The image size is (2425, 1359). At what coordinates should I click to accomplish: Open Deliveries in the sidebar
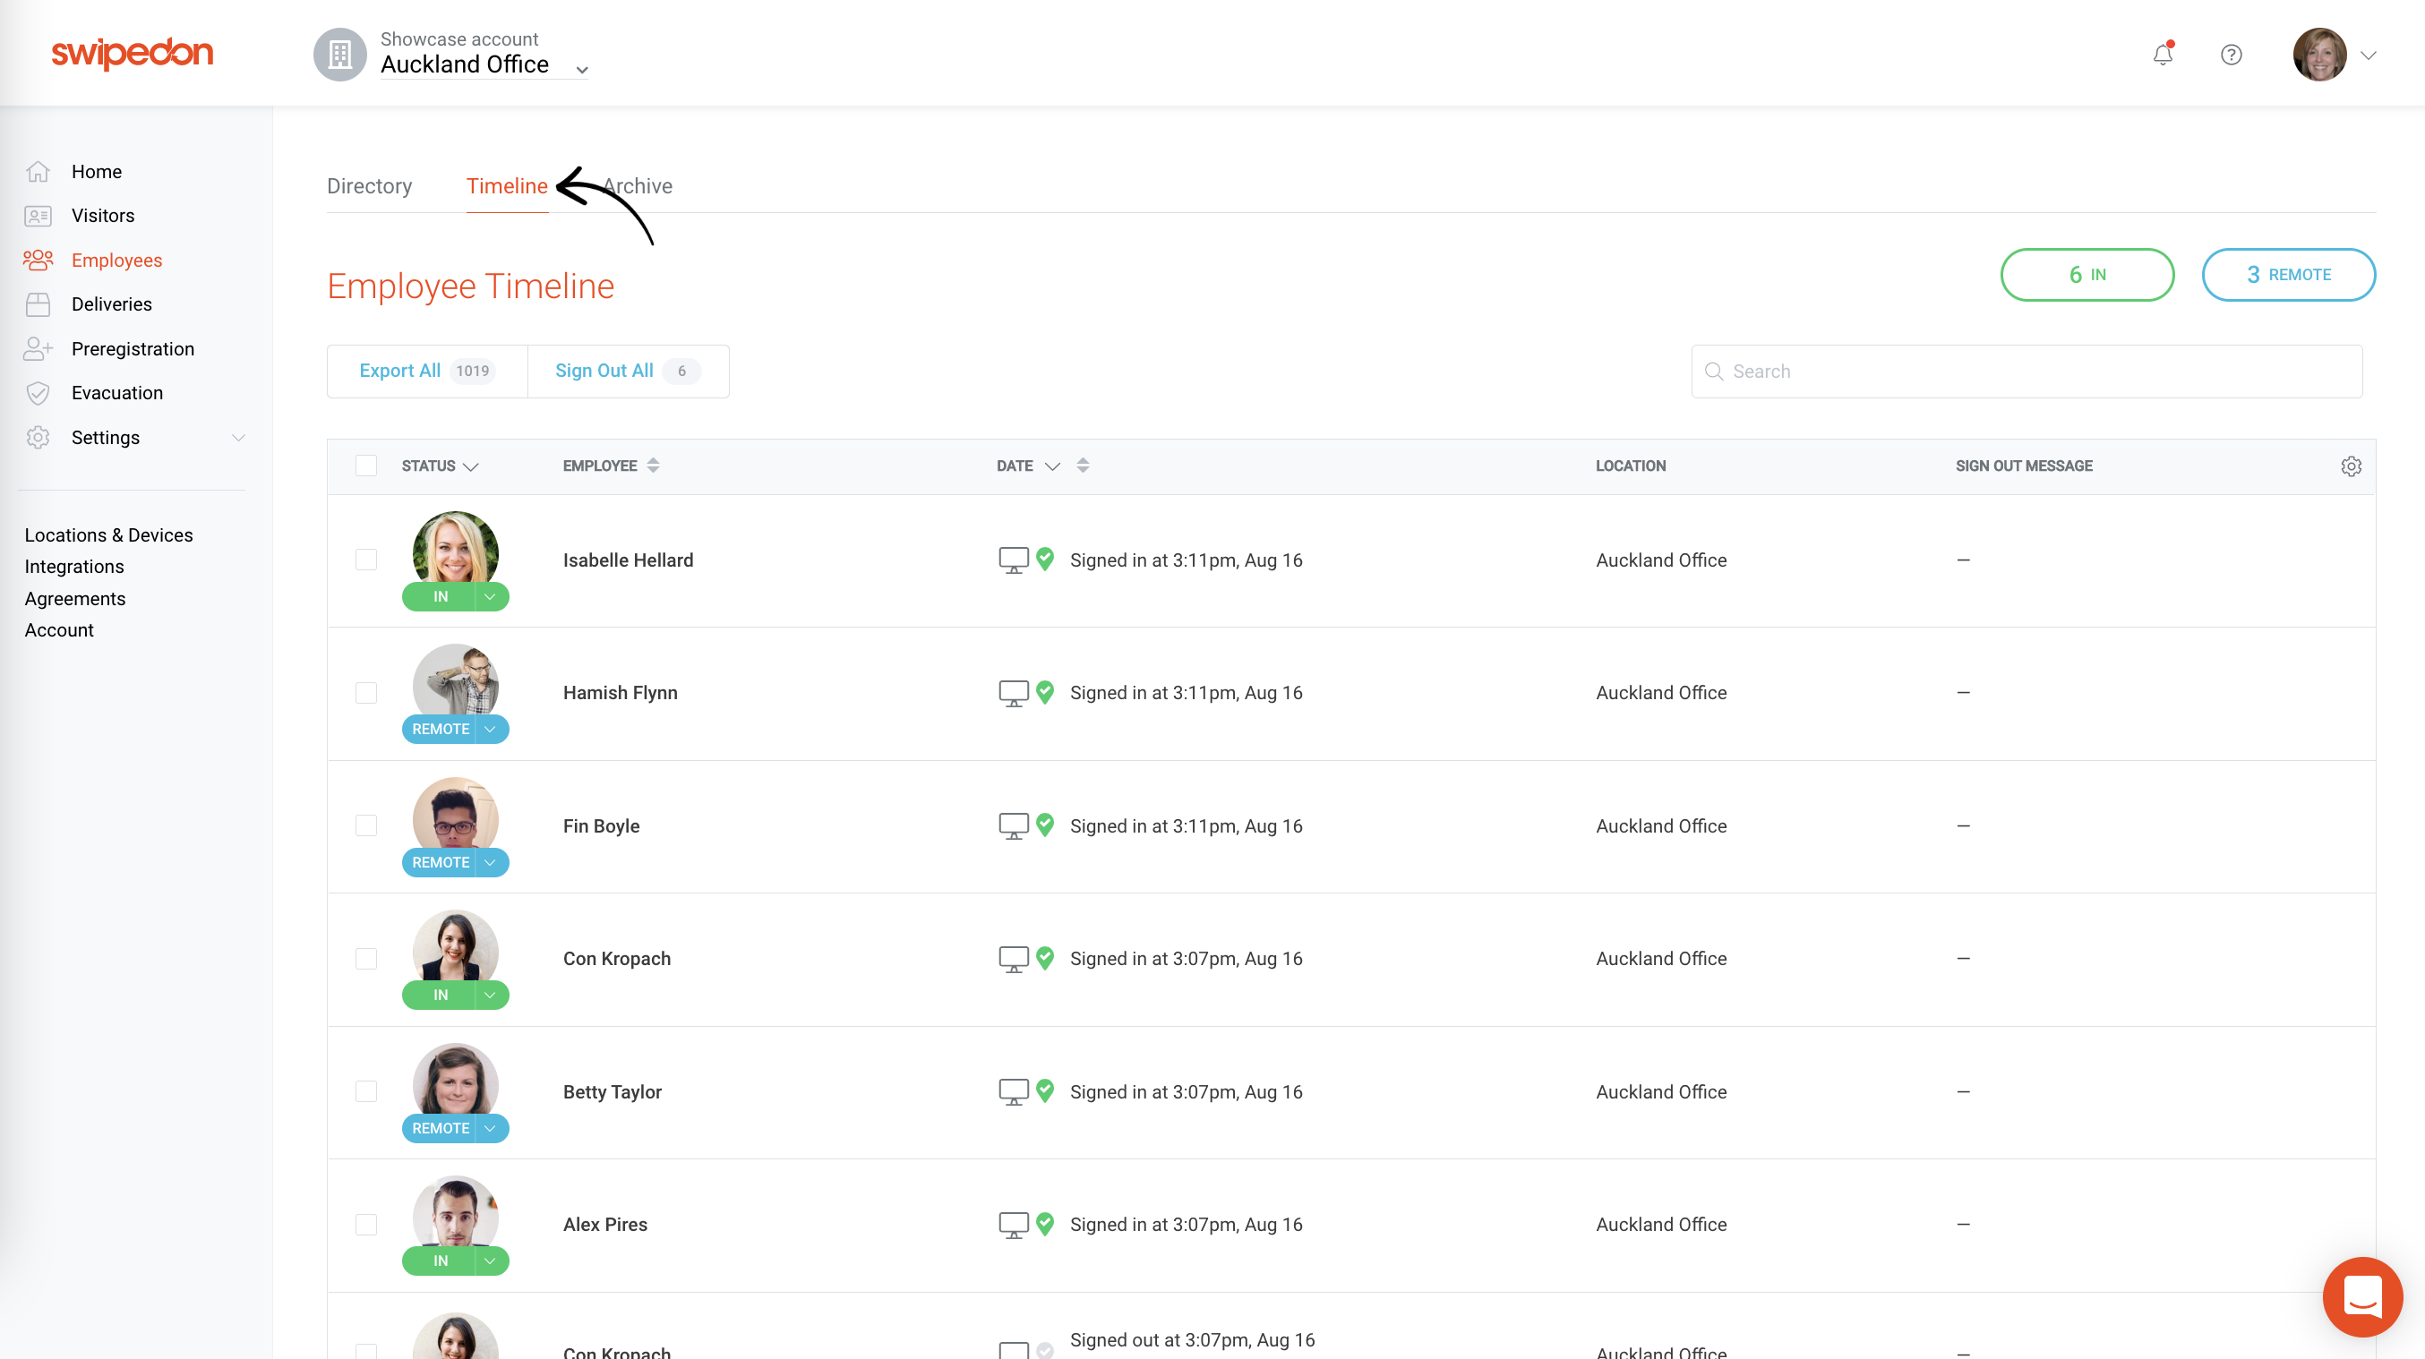(x=111, y=304)
